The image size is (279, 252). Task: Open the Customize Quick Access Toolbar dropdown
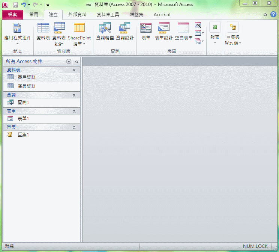pyautogui.click(x=48, y=5)
